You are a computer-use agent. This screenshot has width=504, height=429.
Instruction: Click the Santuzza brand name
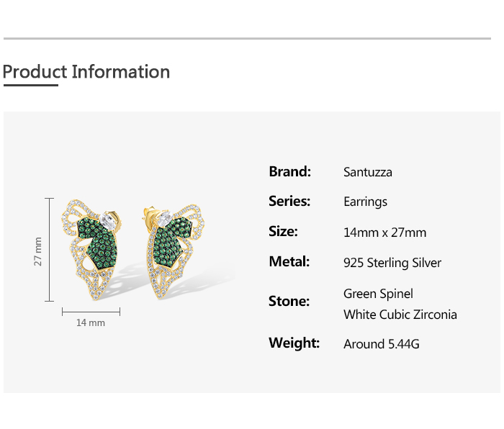point(368,172)
